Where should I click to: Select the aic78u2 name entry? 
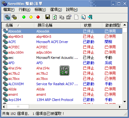tap(14, 73)
